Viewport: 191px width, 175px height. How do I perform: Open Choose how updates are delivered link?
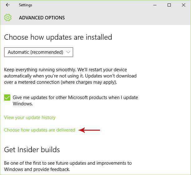tap(40, 130)
